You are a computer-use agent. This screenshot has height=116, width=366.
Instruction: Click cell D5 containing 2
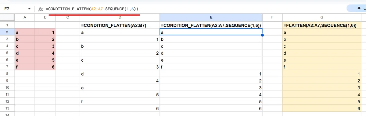[120, 53]
